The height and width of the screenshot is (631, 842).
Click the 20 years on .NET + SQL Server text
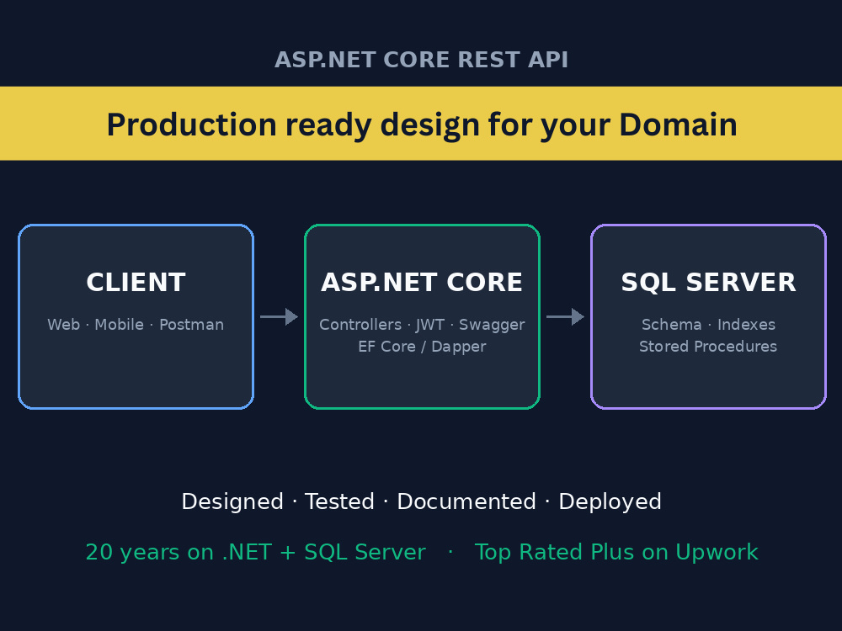pyautogui.click(x=256, y=552)
